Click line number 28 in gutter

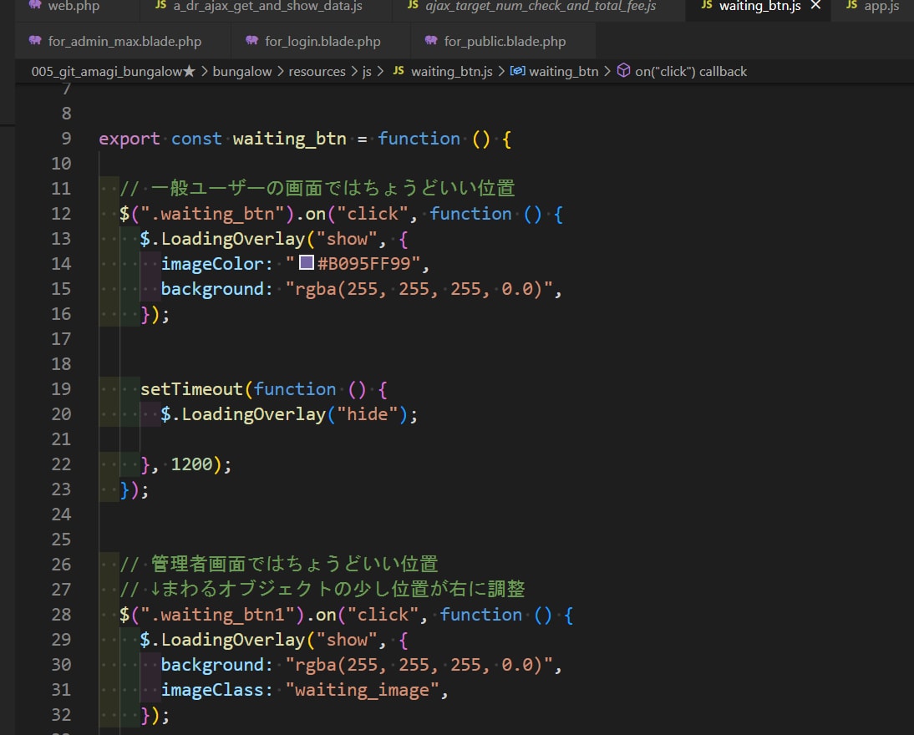coord(61,615)
